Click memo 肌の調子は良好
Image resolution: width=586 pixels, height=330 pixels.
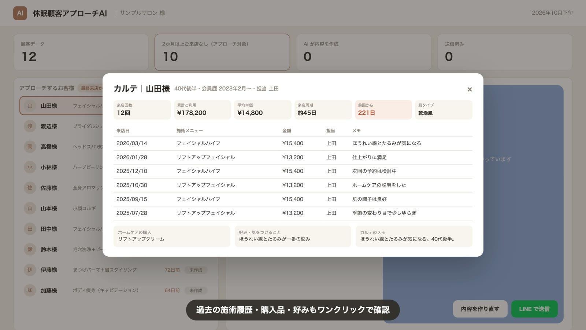coord(370,199)
